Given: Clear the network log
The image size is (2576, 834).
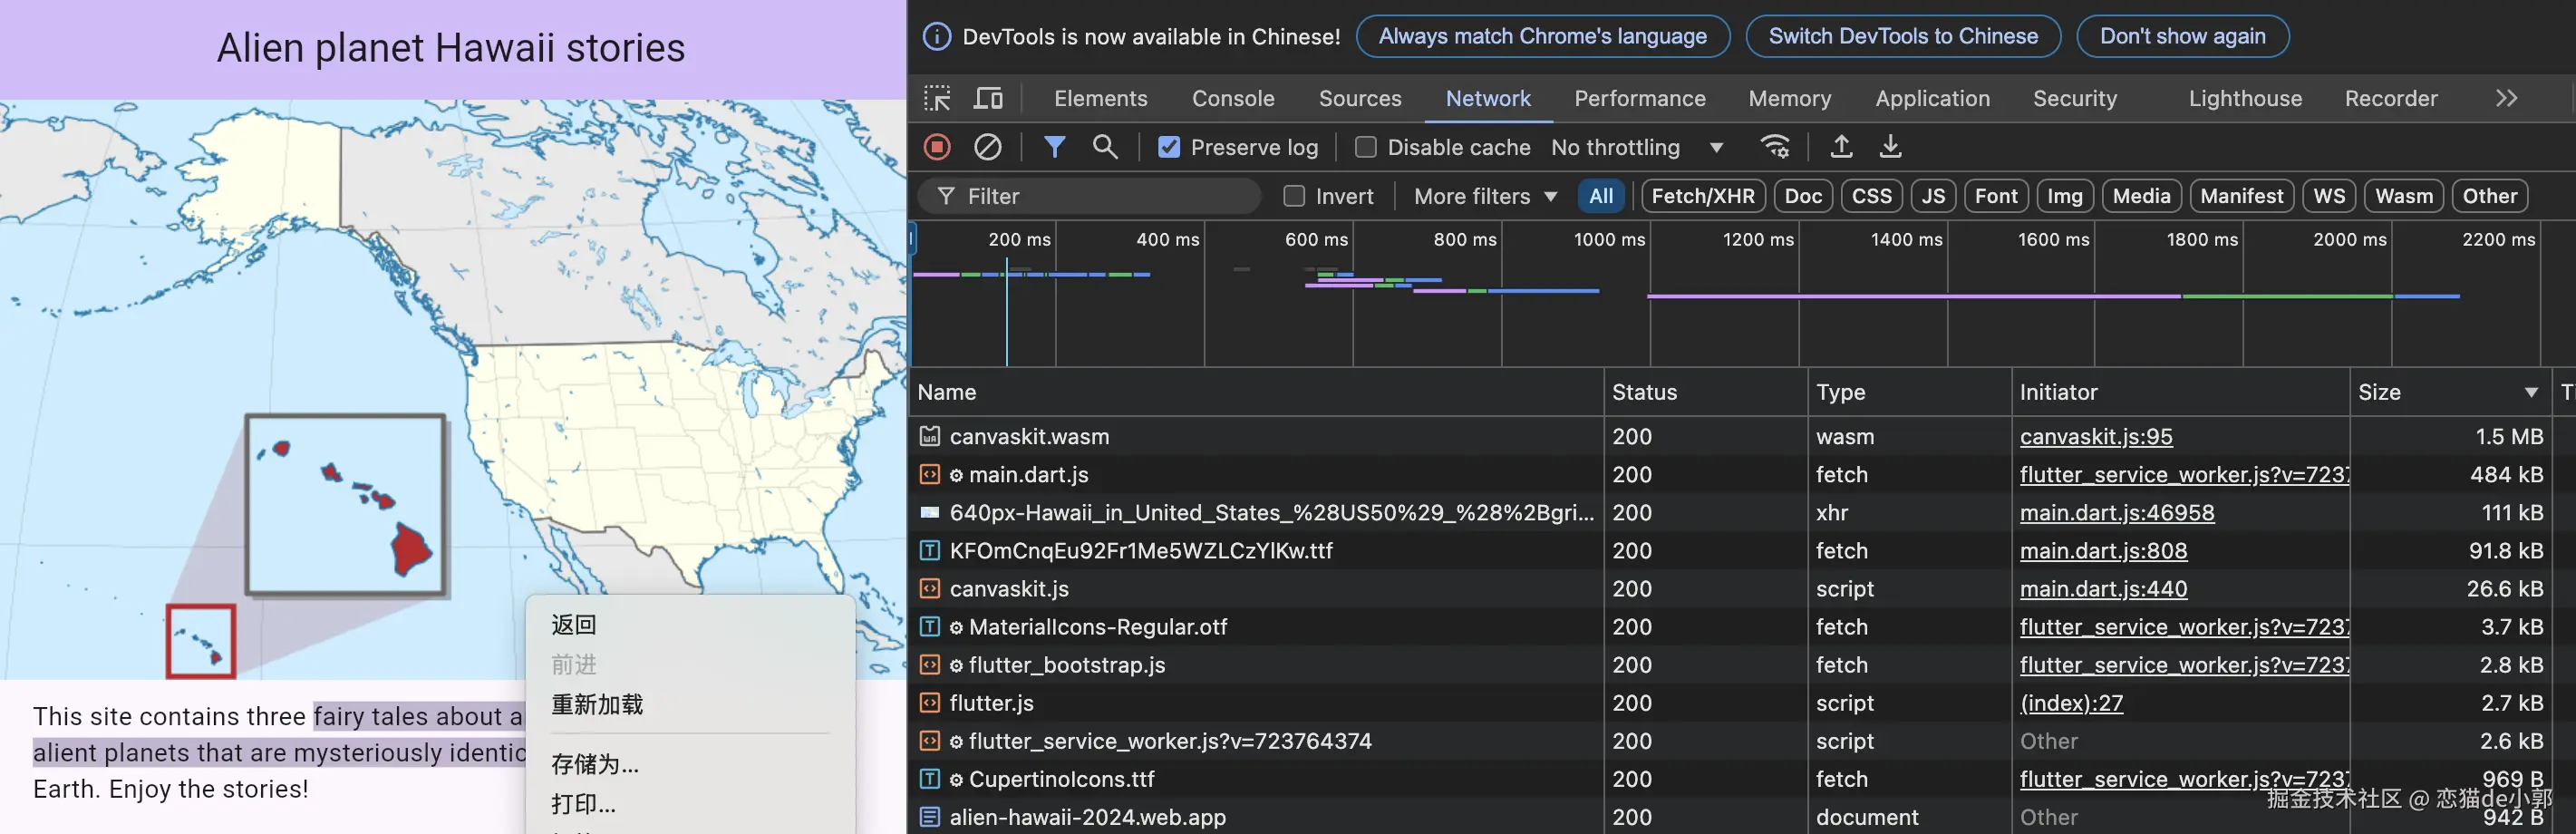Looking at the screenshot, I should point(987,147).
